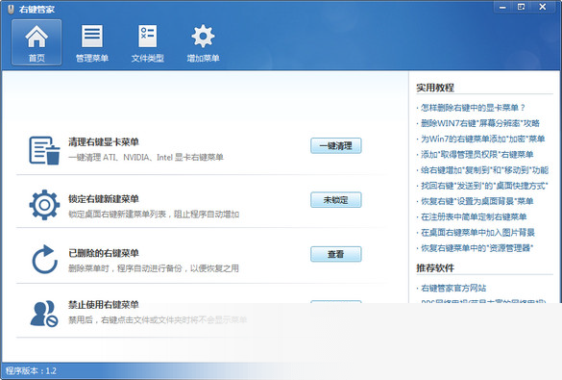Open tutorial 在注册表中简单定制右键菜单

click(474, 217)
